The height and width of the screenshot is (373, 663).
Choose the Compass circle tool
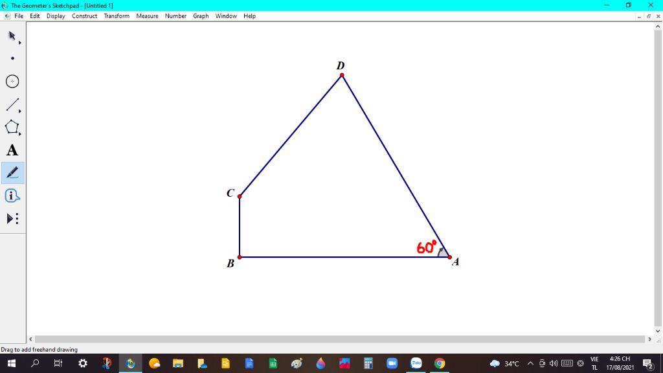pos(12,82)
